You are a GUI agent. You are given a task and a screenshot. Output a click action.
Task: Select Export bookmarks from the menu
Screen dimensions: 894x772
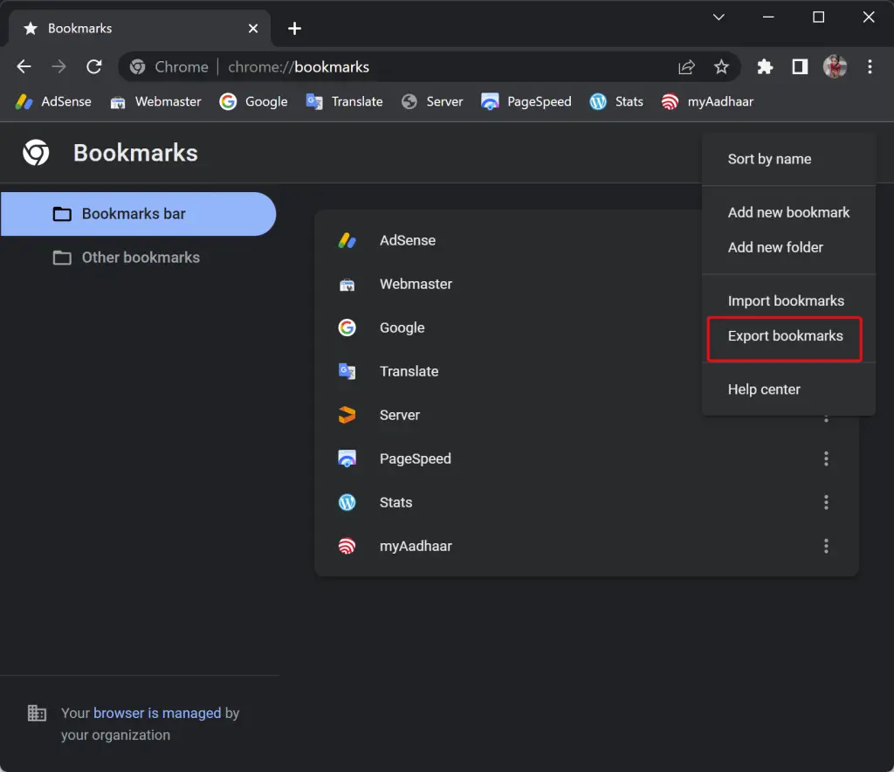point(784,336)
